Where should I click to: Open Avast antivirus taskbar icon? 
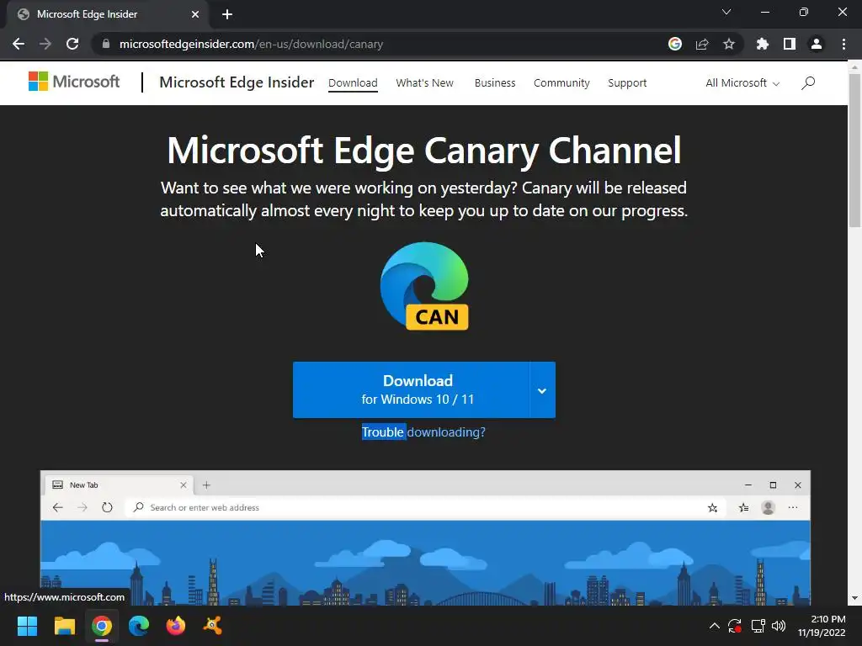coord(213,626)
